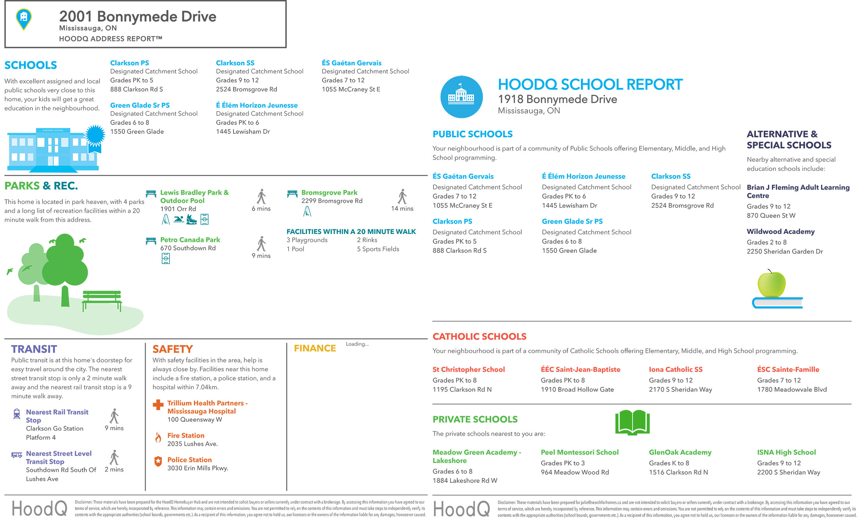The width and height of the screenshot is (859, 518).
Task: Open Iona Catholic SS link
Action: tap(676, 369)
